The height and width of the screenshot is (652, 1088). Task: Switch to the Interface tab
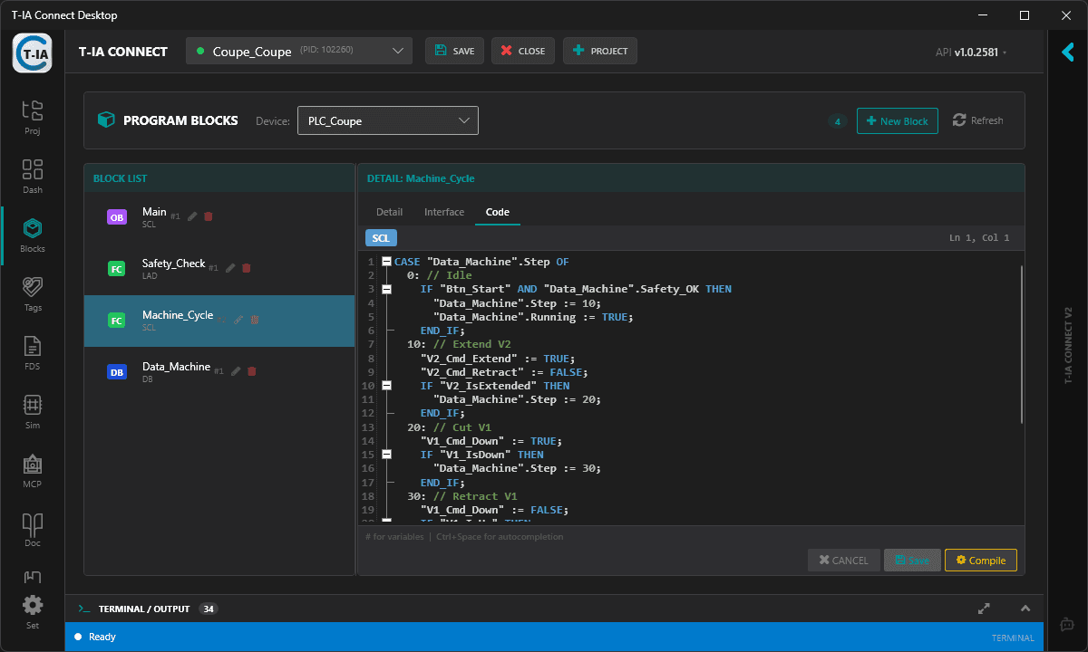[x=443, y=212]
